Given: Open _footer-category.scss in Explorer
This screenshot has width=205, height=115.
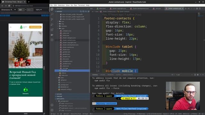Looking at the screenshot, I should [68, 38].
